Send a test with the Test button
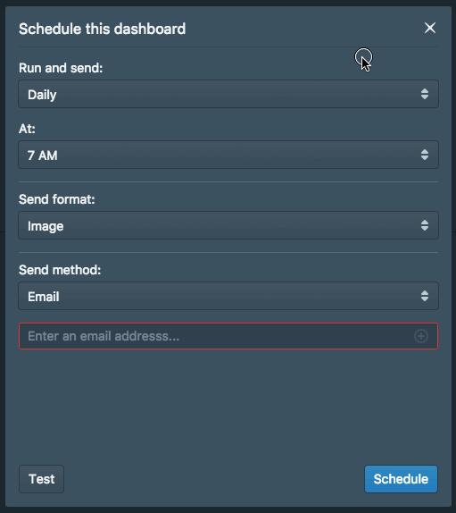The image size is (456, 513). [41, 479]
